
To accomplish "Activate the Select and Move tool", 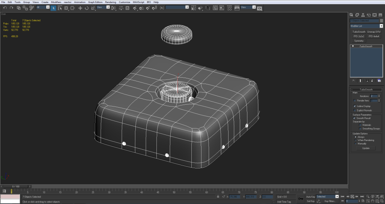I will click(x=80, y=7).
